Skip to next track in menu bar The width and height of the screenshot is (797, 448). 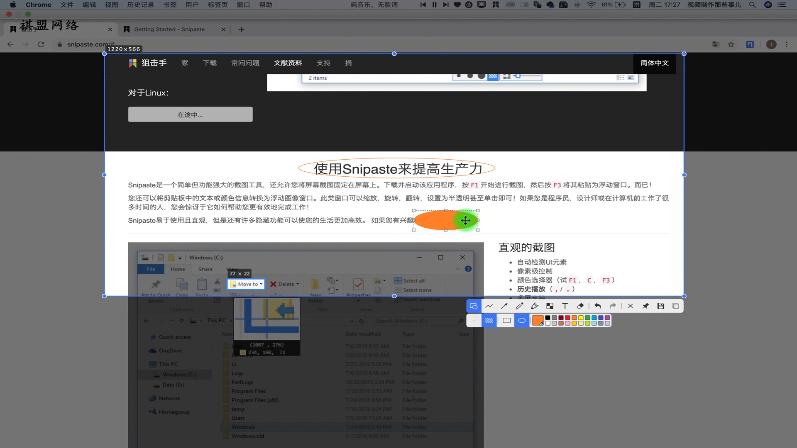[445, 5]
